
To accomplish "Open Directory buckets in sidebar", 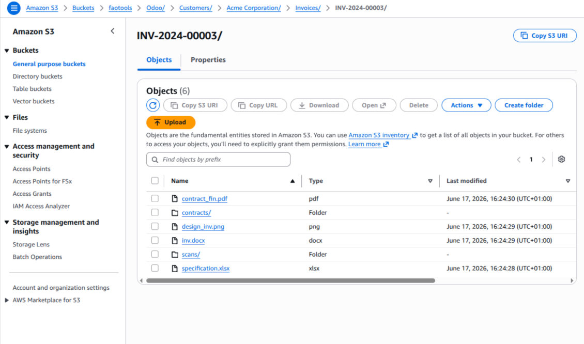I will click(38, 76).
